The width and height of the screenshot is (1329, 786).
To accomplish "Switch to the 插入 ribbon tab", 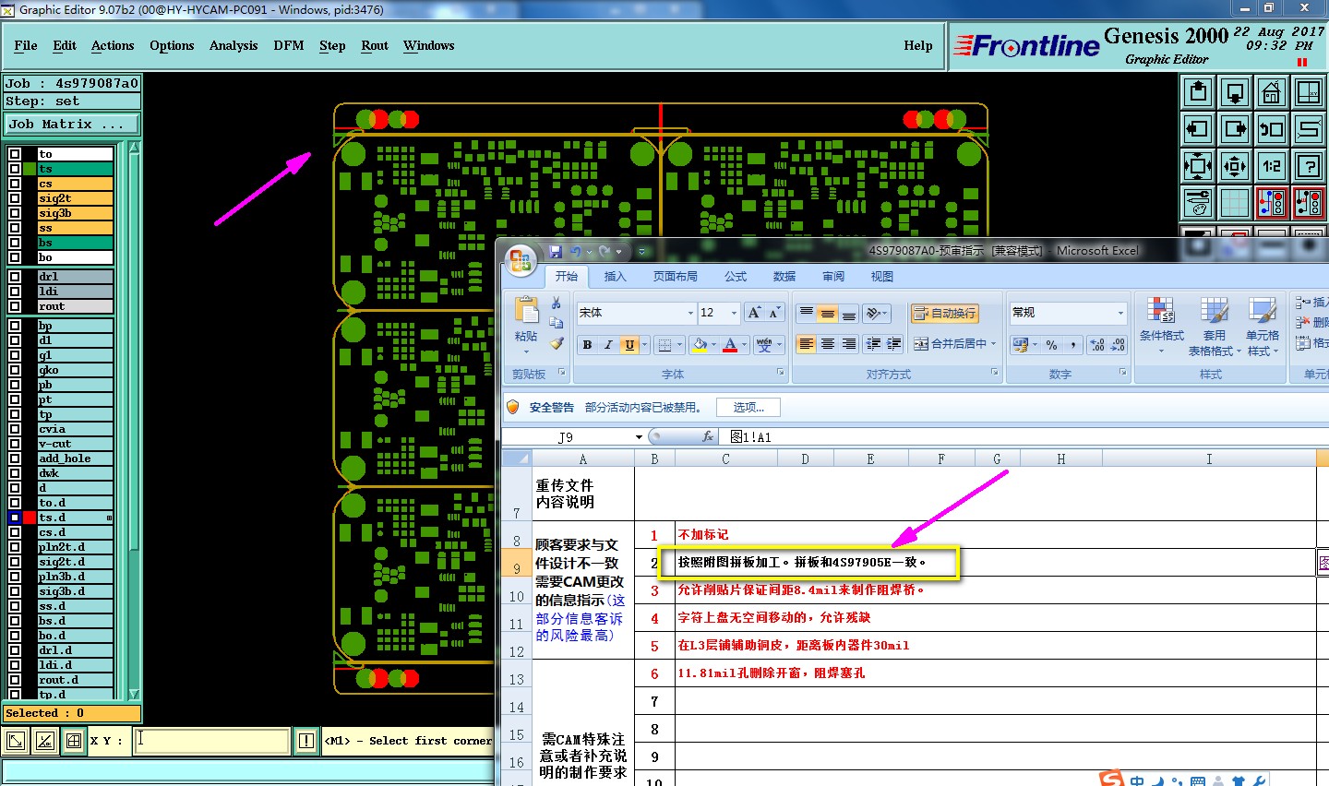I will click(x=615, y=277).
